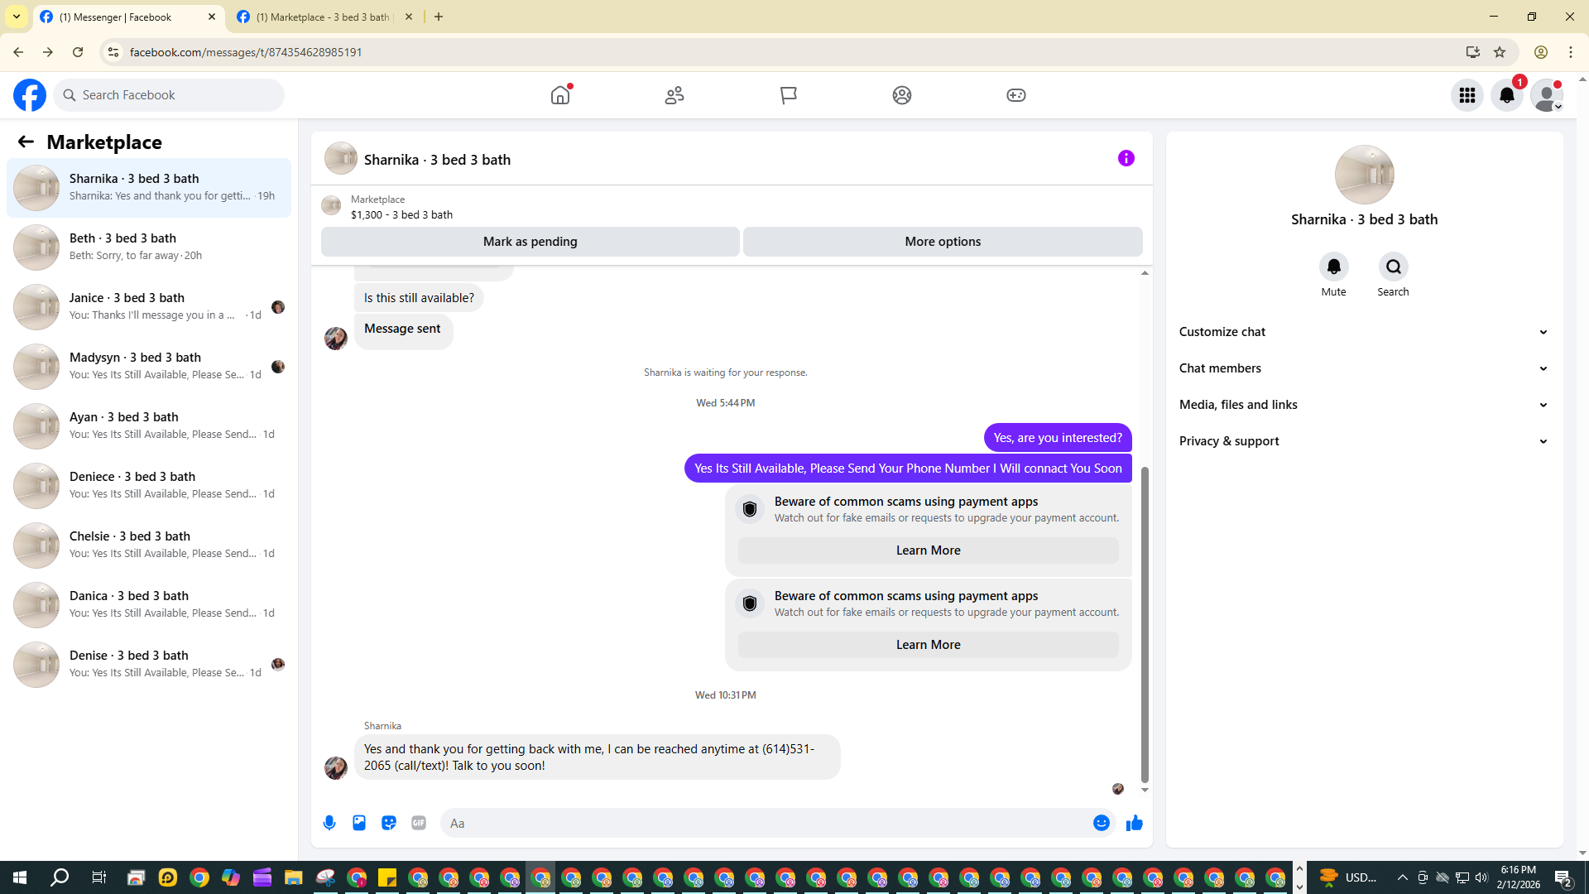
Task: Bookmark this page with the star
Action: (1500, 52)
